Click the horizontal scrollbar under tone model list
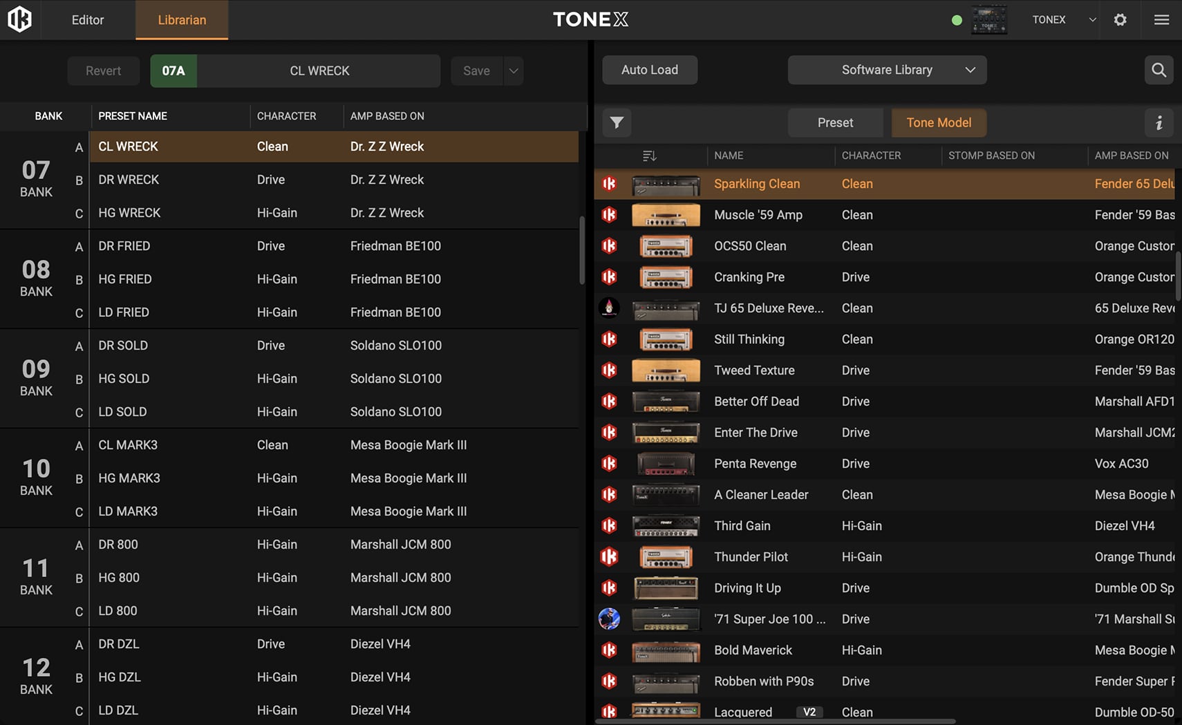 coord(774,721)
